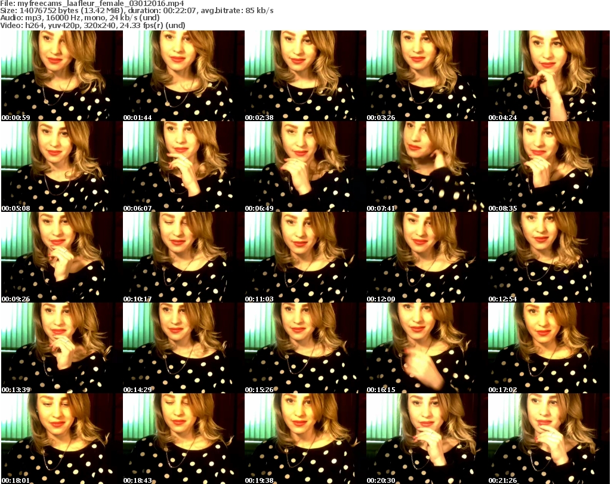This screenshot has width=611, height=484.
Task: Pick the 00:09:26 contact sheet frame
Action: [x=62, y=257]
